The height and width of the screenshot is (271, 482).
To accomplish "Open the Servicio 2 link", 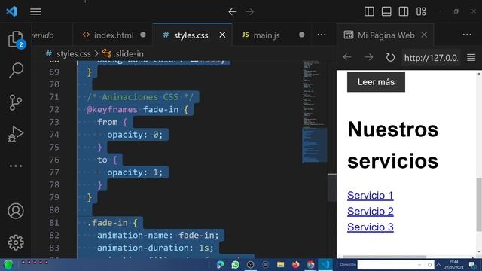I will click(370, 212).
